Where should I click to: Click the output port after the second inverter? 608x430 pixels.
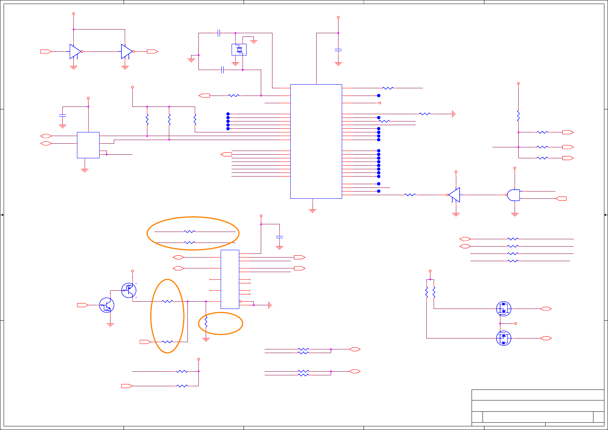click(x=152, y=51)
